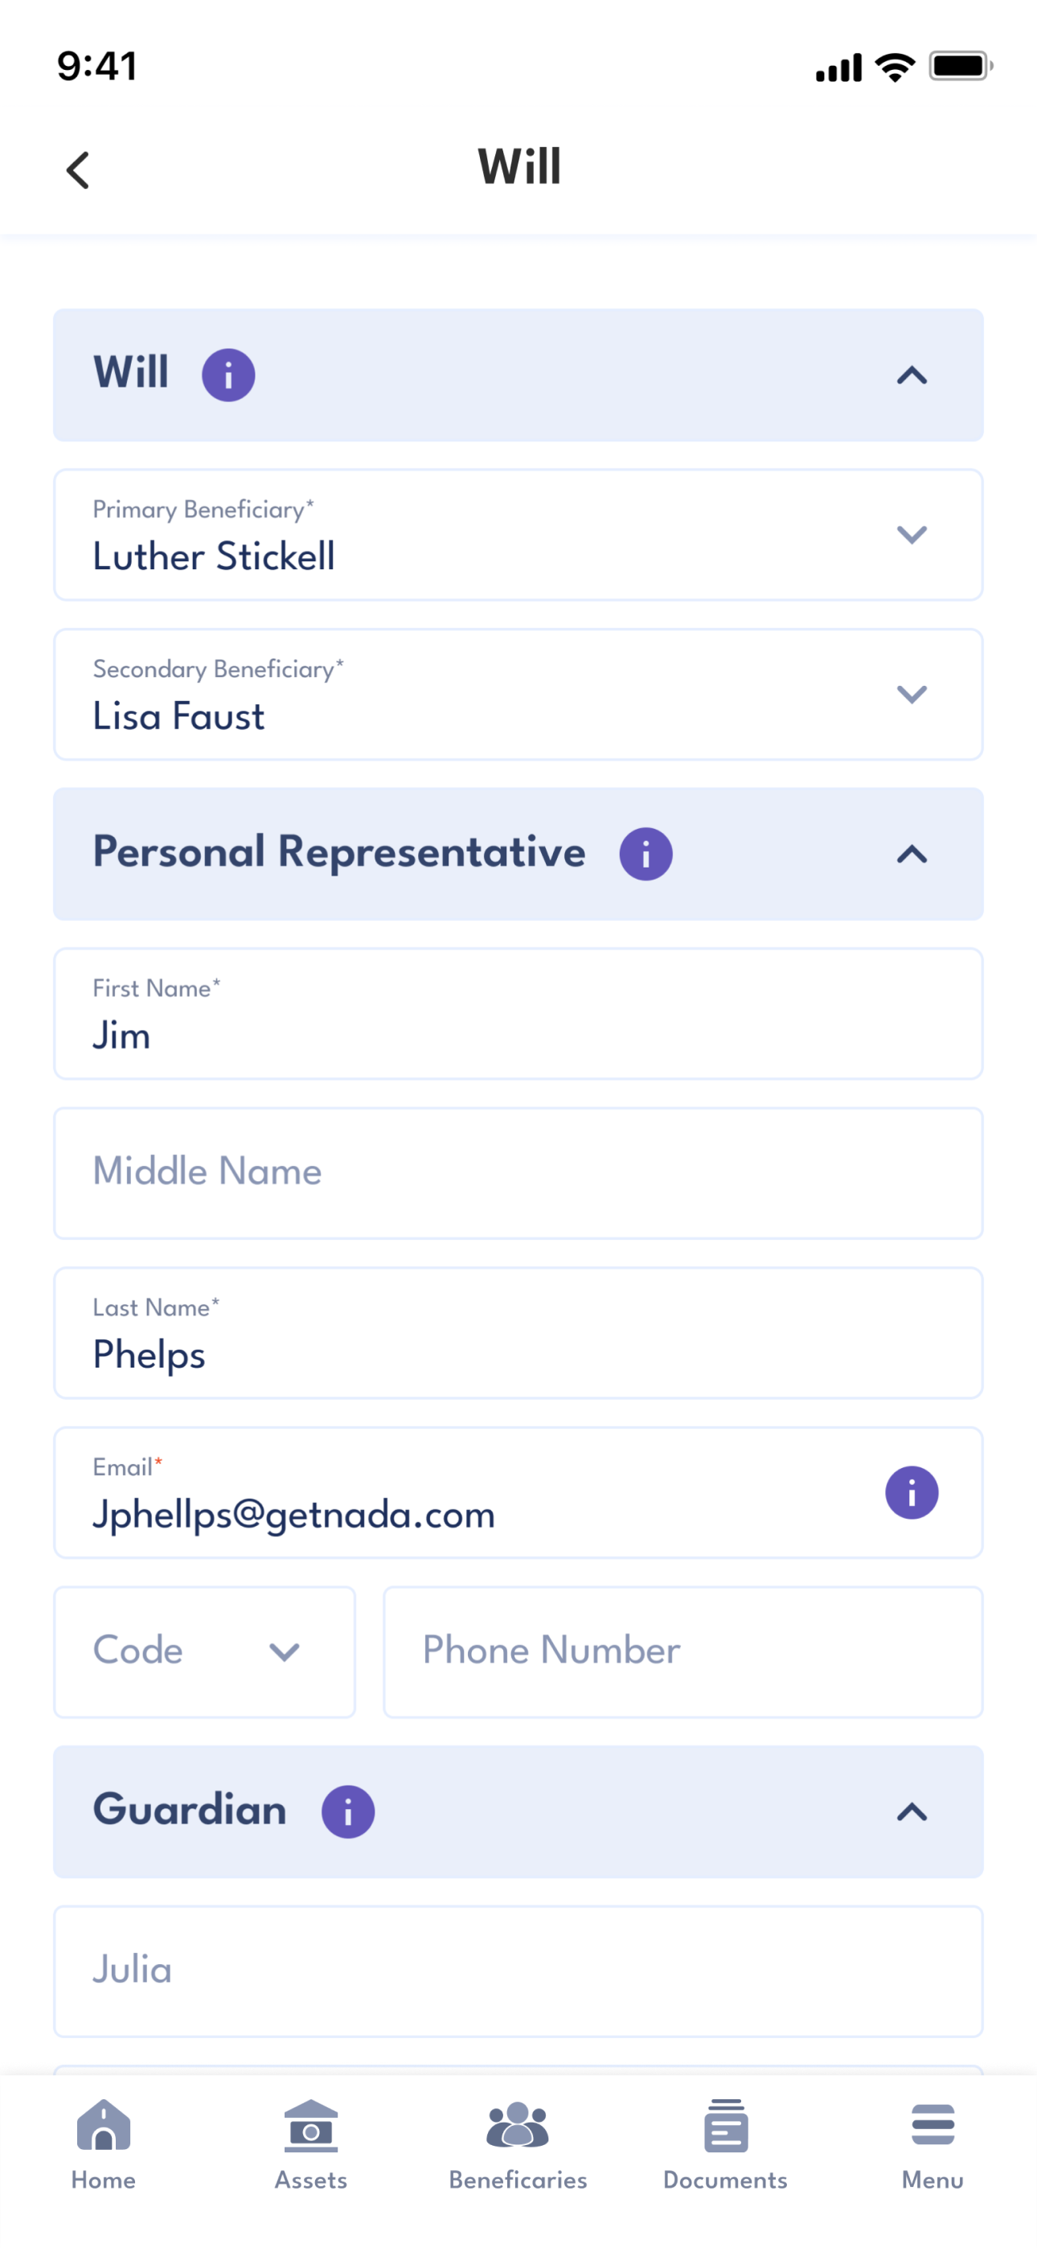Collapse the Guardian section
Viewport: 1037px width, 2248px height.
912,1811
